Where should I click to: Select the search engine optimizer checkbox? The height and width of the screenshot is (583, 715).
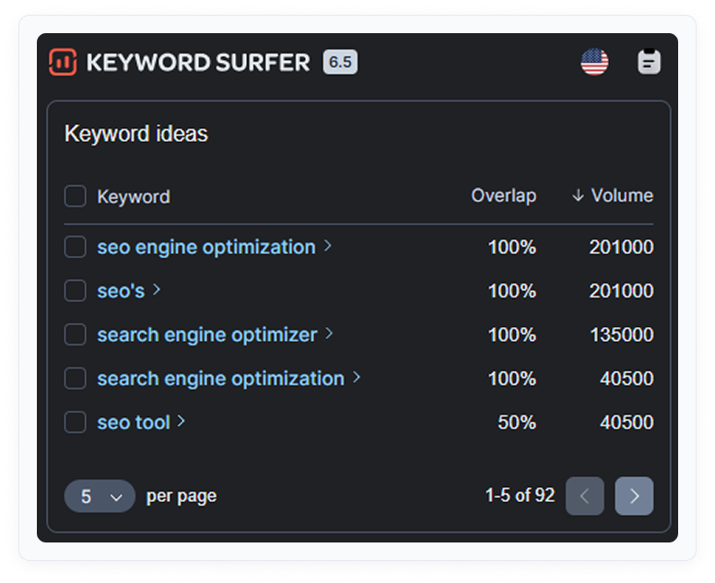click(76, 334)
